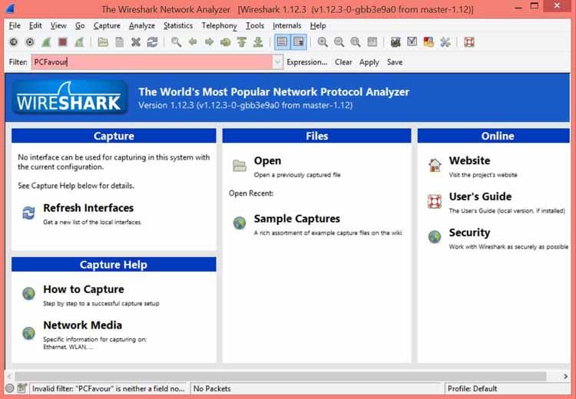This screenshot has width=576, height=399.
Task: Zoom out on packet text
Action: [339, 42]
